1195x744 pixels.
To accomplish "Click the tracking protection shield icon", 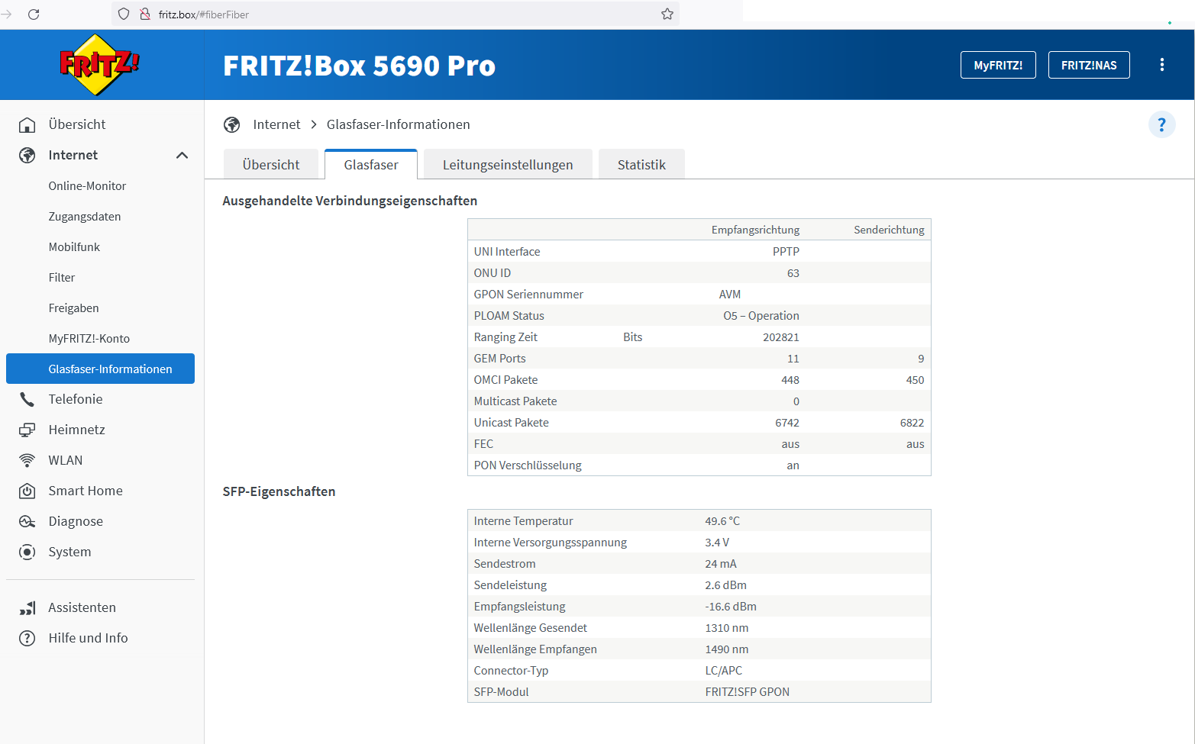I will pyautogui.click(x=124, y=14).
